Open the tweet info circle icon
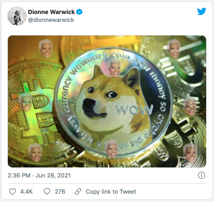This screenshot has width=214, height=202. tap(201, 175)
